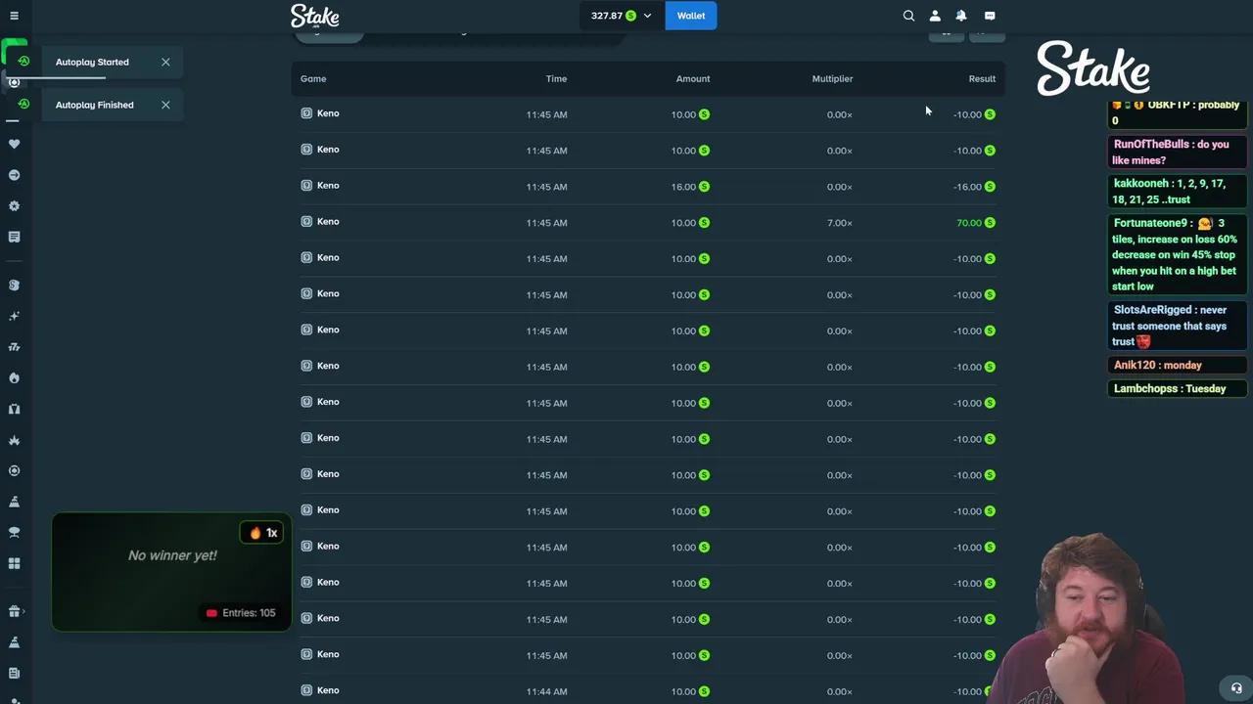Click the Time column header
Viewport: 1253px width, 704px height.
click(556, 78)
